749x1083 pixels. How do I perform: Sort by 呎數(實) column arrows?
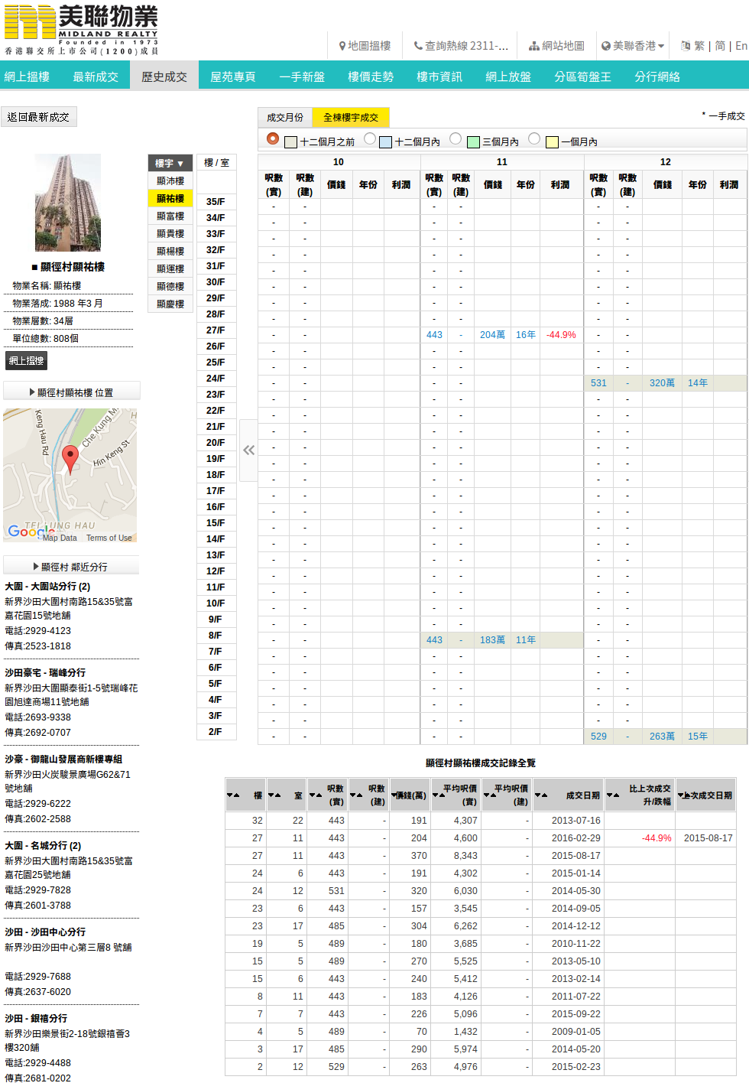point(316,795)
